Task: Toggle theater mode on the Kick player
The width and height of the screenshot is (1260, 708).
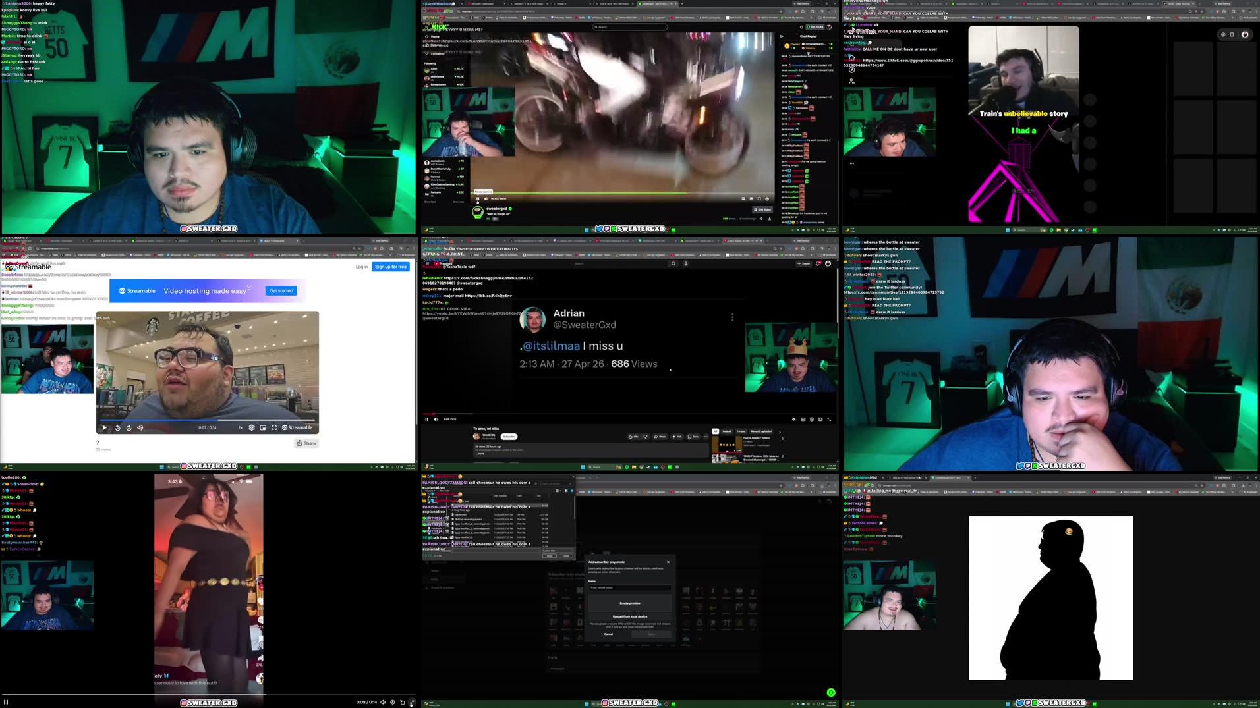Action: click(751, 199)
